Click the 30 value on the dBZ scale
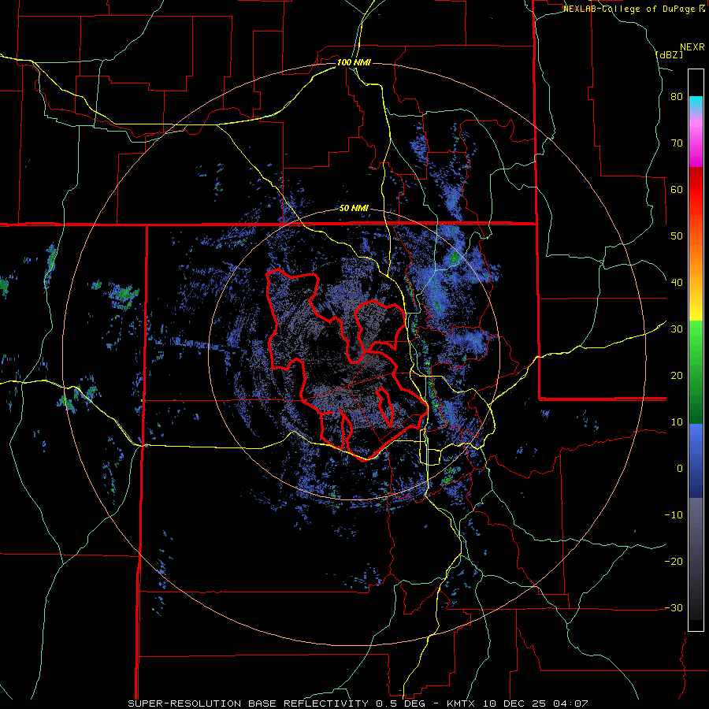This screenshot has height=709, width=709. pyautogui.click(x=677, y=329)
